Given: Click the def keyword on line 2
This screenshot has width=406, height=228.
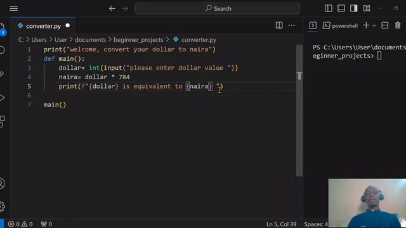Looking at the screenshot, I should click(49, 59).
